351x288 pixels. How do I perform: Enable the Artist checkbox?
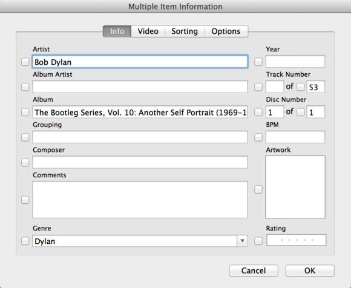[x=25, y=62]
